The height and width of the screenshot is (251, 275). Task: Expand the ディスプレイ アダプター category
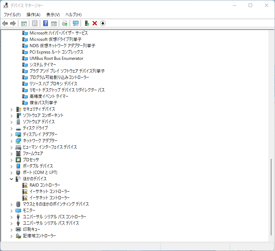point(11,135)
